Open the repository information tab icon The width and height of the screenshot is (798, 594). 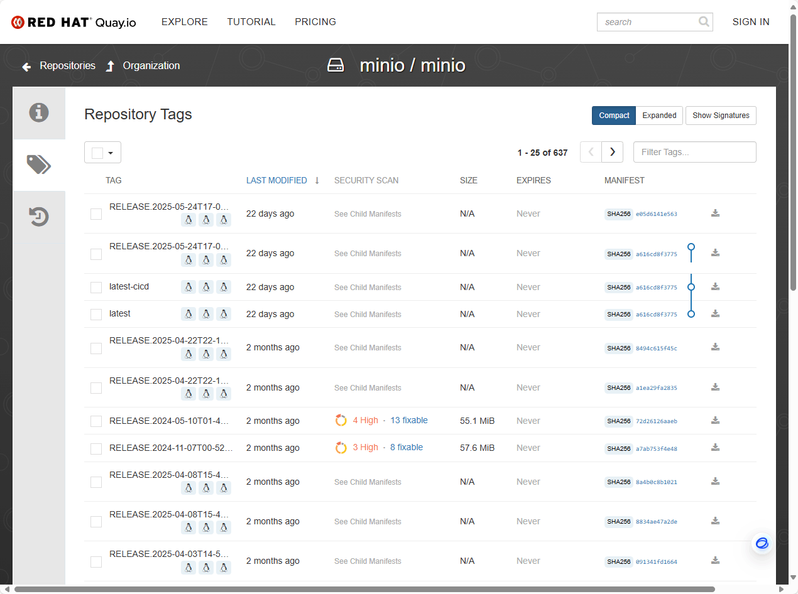pos(39,113)
